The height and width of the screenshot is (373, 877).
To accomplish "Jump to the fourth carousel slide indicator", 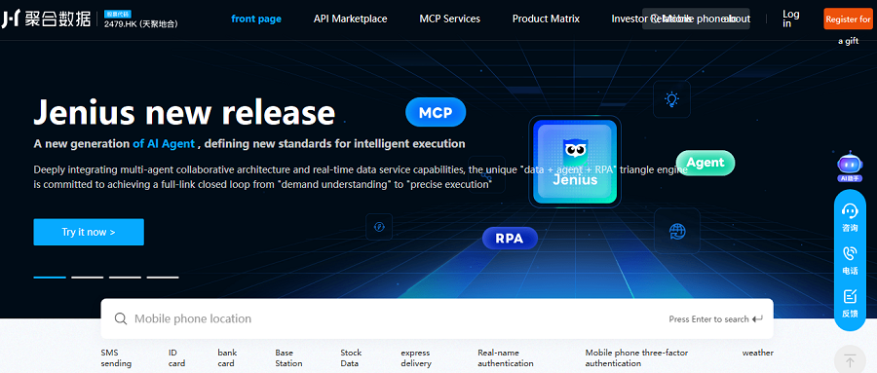I will 163,277.
